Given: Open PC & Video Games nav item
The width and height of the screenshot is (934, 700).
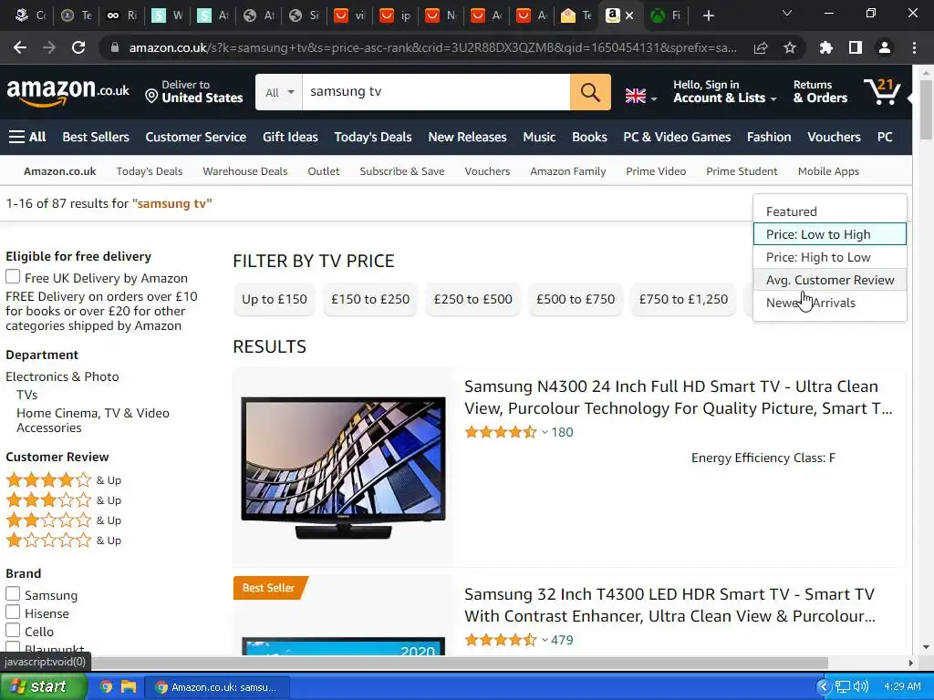Looking at the screenshot, I should pyautogui.click(x=677, y=137).
